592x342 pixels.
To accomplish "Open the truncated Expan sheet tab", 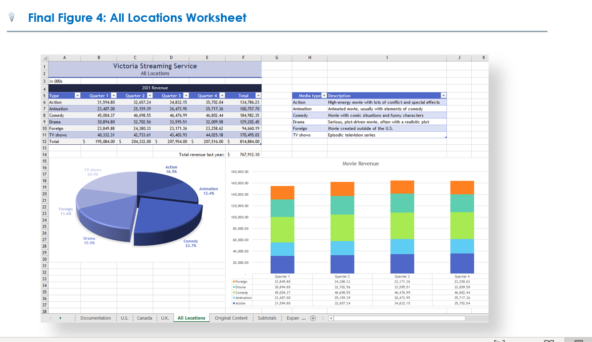I will (x=293, y=318).
